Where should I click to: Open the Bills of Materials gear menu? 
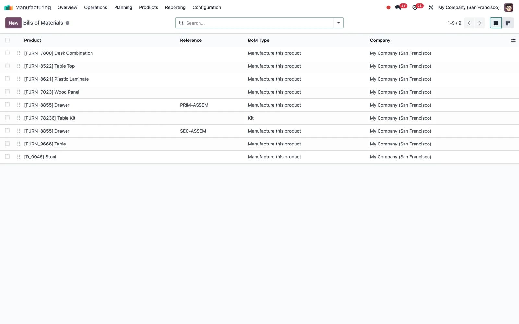coord(67,23)
